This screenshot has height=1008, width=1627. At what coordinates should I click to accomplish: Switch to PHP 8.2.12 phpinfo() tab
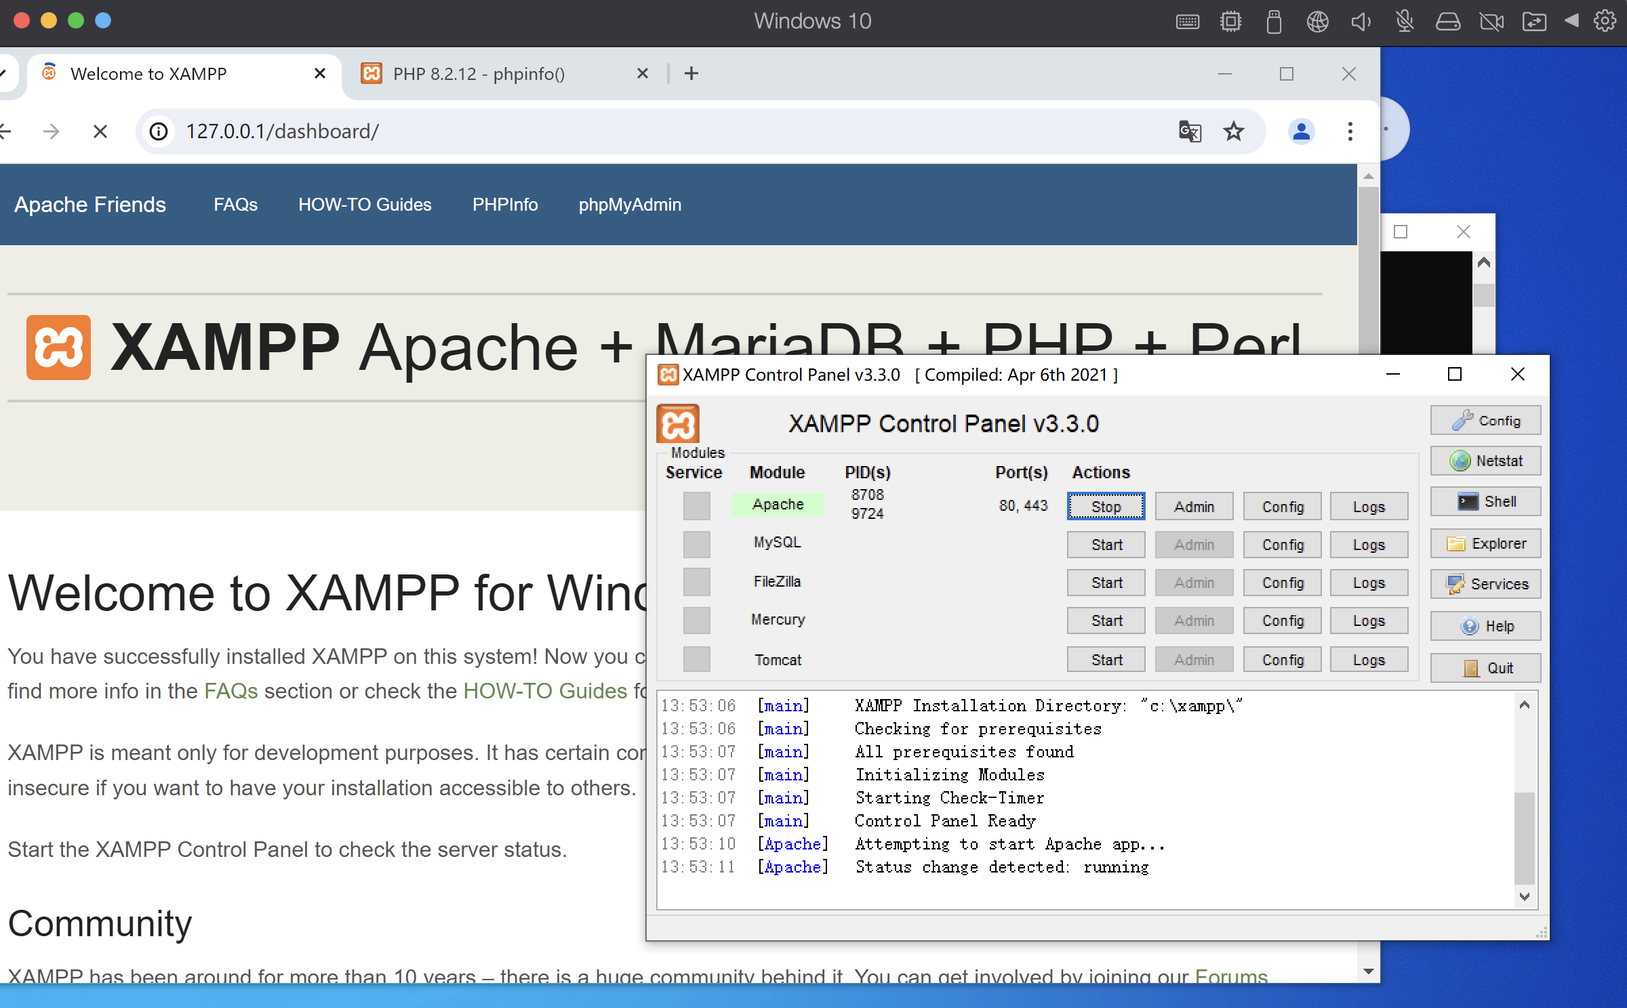pos(505,74)
